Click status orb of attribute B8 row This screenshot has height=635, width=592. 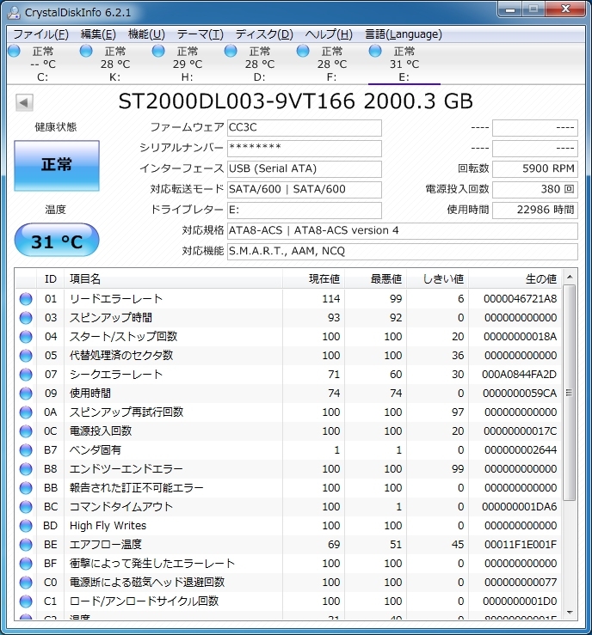click(x=26, y=469)
